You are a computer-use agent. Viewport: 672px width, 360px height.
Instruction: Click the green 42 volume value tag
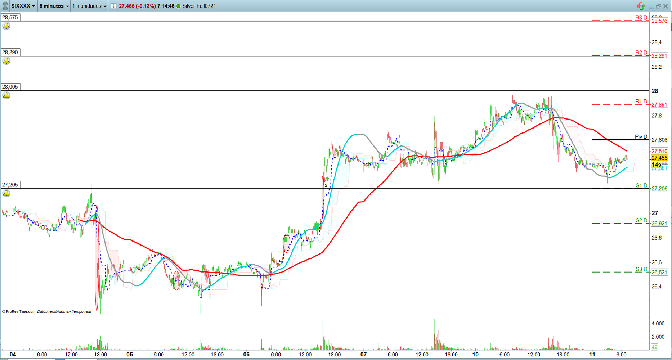coord(654,347)
